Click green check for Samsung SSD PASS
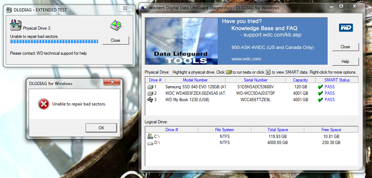Image resolution: width=372 pixels, height=178 pixels. pos(320,87)
